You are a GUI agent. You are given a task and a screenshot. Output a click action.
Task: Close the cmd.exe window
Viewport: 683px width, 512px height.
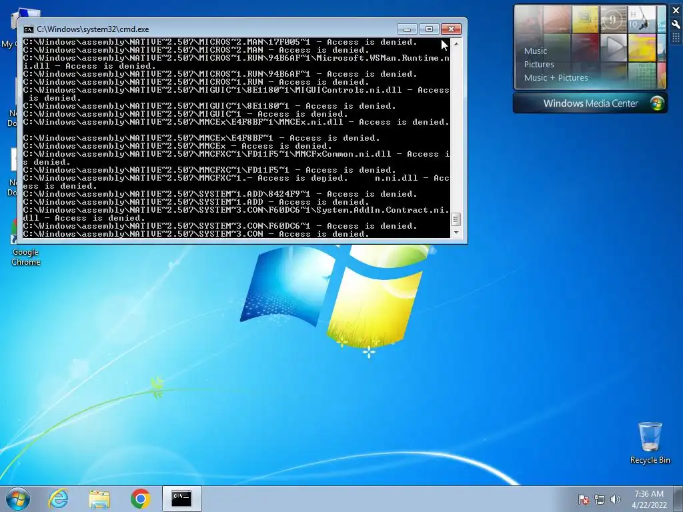coord(452,29)
